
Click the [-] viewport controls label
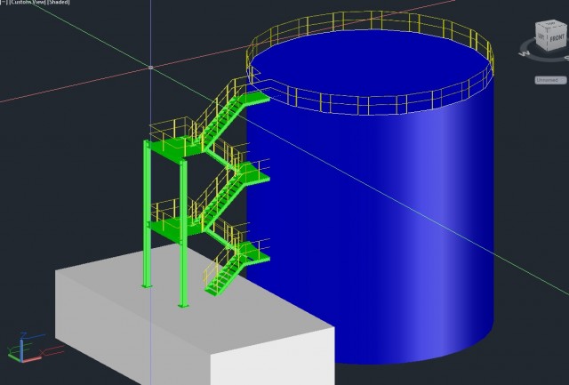click(4, 3)
